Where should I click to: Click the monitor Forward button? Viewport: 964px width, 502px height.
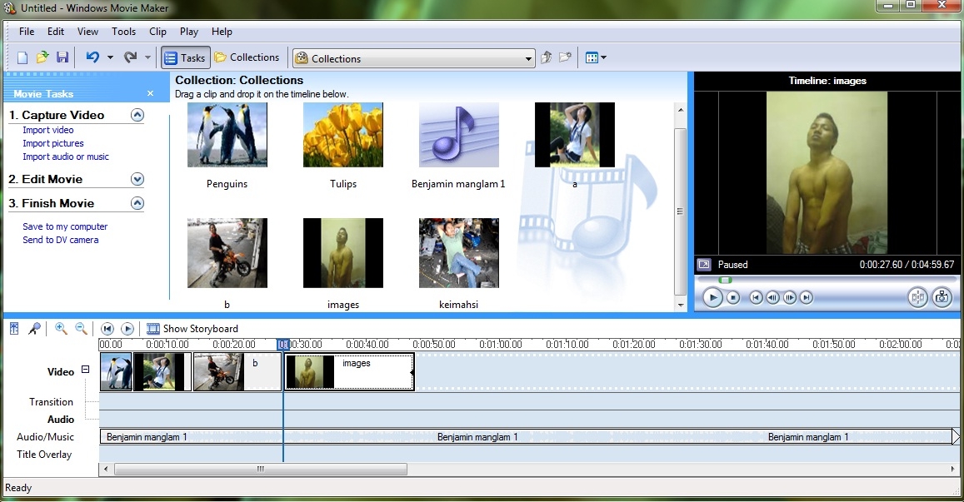click(x=806, y=298)
